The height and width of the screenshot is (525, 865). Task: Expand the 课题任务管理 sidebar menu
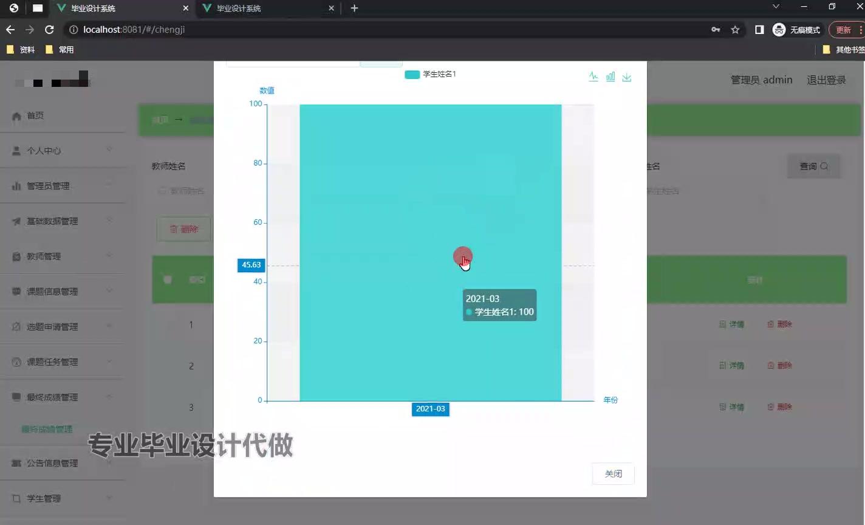(64, 362)
